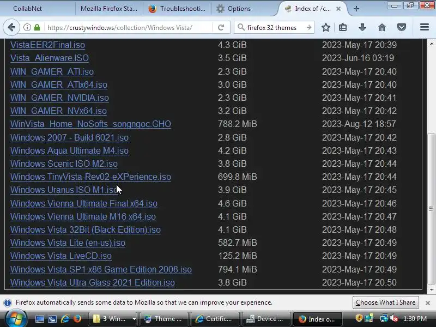Screen dimensions: 436x327
Task: Switch to the CollabNet tab
Action: point(38,9)
